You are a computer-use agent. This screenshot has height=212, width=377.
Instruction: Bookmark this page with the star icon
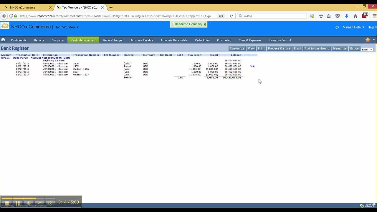pos(321,16)
